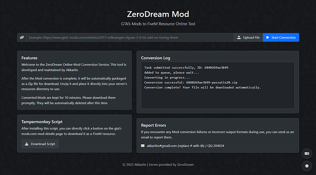Click the 'Conversion successful' zip filename line
Viewport: 316px width, 175px height.
tap(191, 82)
